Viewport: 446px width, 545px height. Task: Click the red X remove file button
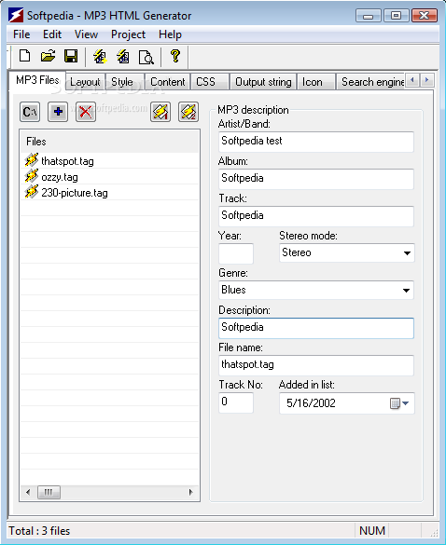[86, 112]
